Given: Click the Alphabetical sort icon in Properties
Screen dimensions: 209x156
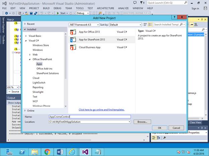Looking at the screenshot, I should (159, 138).
